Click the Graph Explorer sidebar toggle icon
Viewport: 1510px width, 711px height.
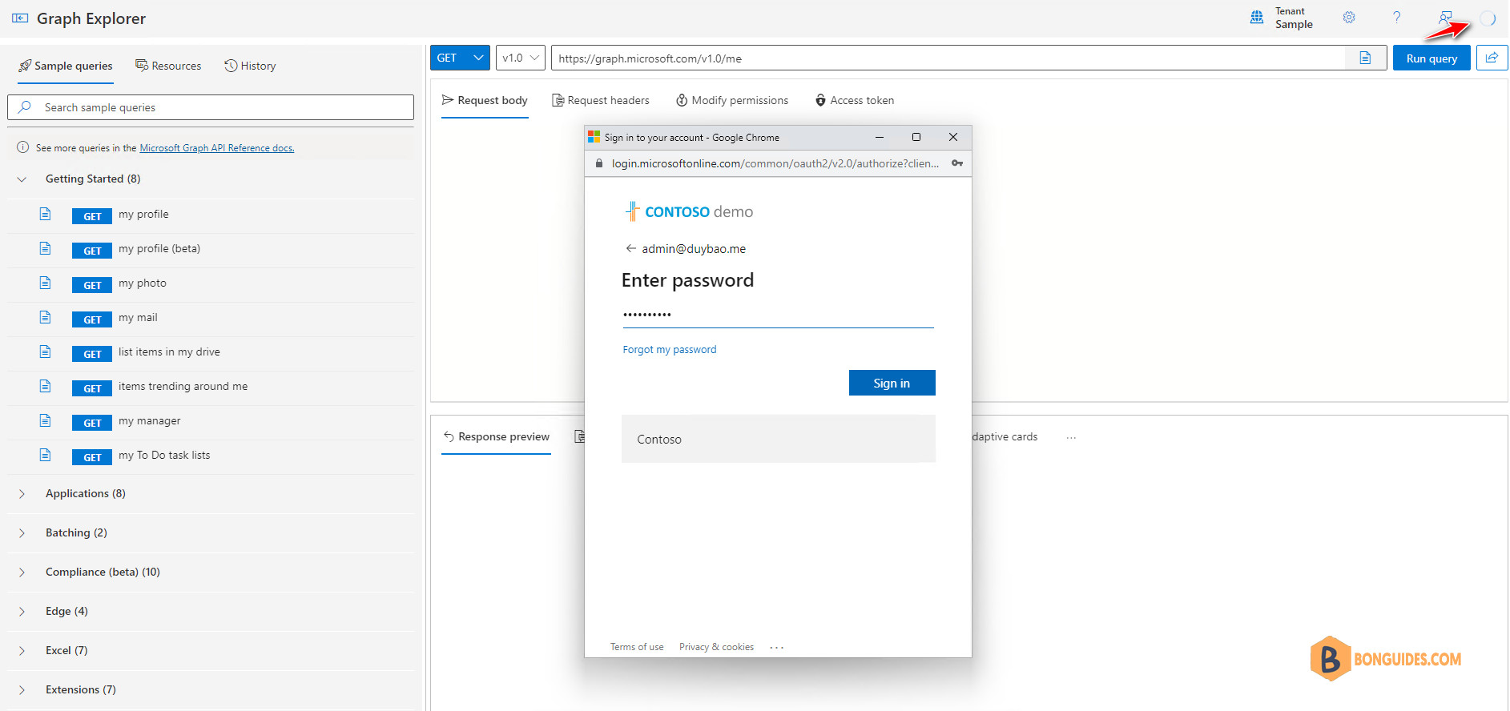point(20,18)
